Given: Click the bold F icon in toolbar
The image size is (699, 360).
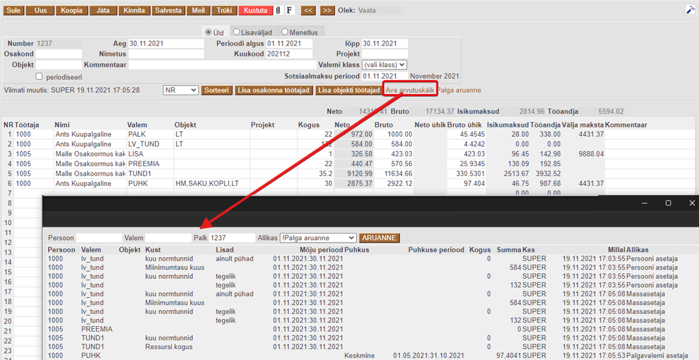Looking at the screenshot, I should click(290, 10).
